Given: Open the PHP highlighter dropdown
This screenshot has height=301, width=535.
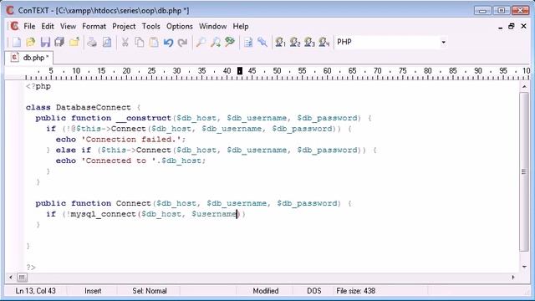Looking at the screenshot, I should point(443,43).
